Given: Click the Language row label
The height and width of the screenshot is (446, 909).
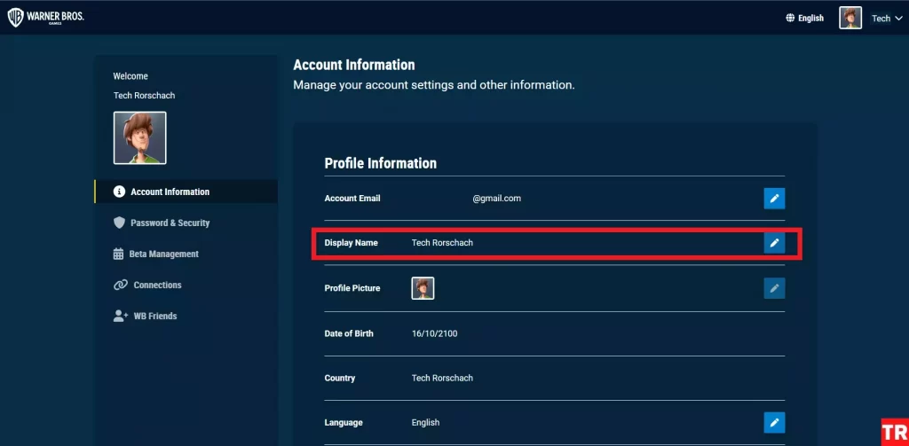Looking at the screenshot, I should [344, 422].
